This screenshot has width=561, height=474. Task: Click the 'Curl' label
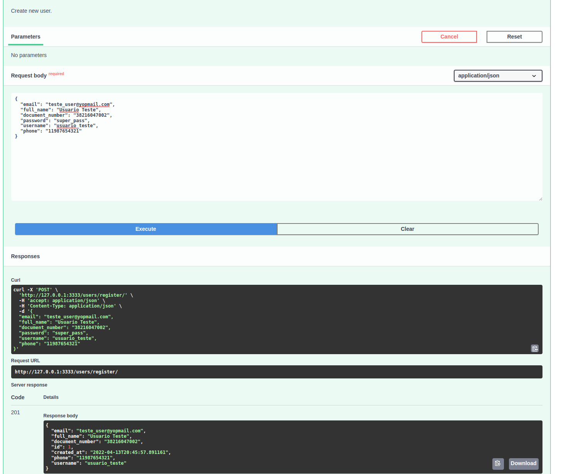15,280
